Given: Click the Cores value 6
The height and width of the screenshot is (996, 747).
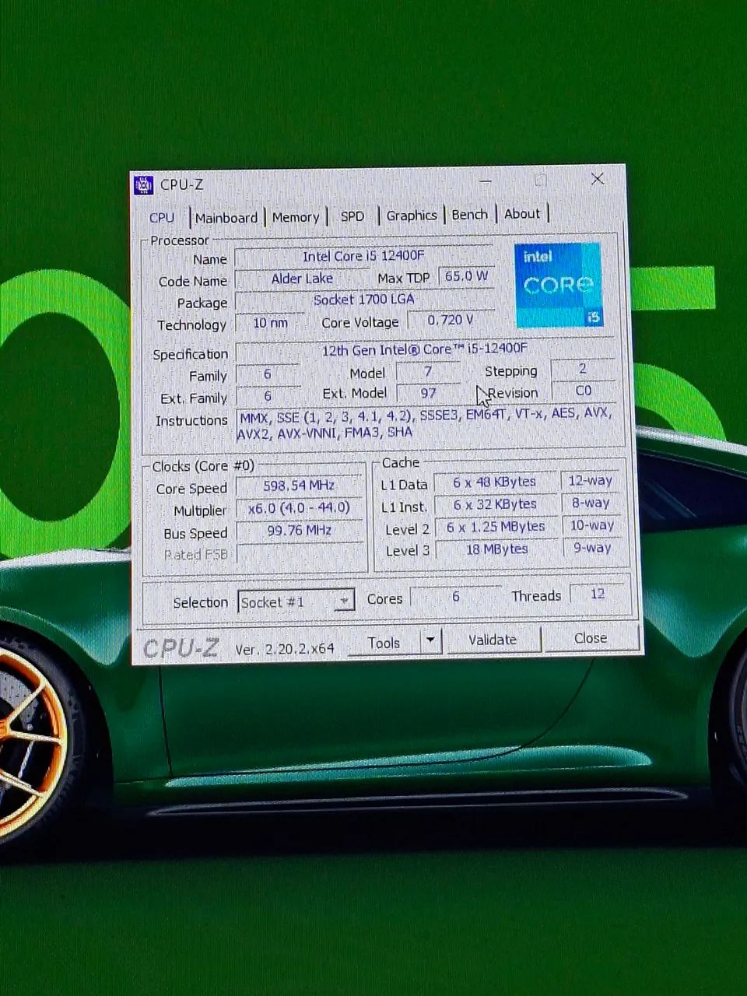Looking at the screenshot, I should click(456, 597).
